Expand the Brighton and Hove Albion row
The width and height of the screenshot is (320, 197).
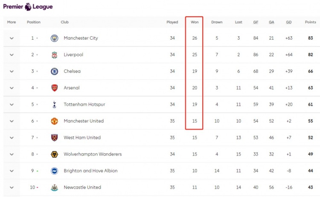[x=12, y=171]
